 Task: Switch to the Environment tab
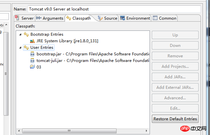tap(135, 18)
